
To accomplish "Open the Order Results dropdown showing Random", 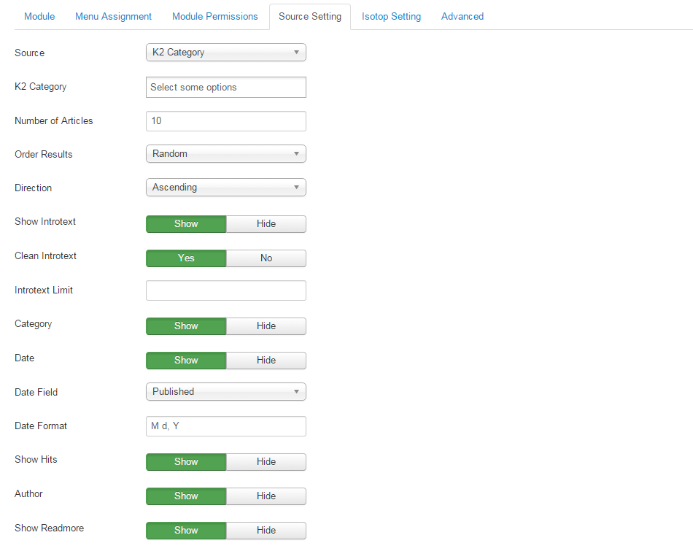I will (226, 153).
